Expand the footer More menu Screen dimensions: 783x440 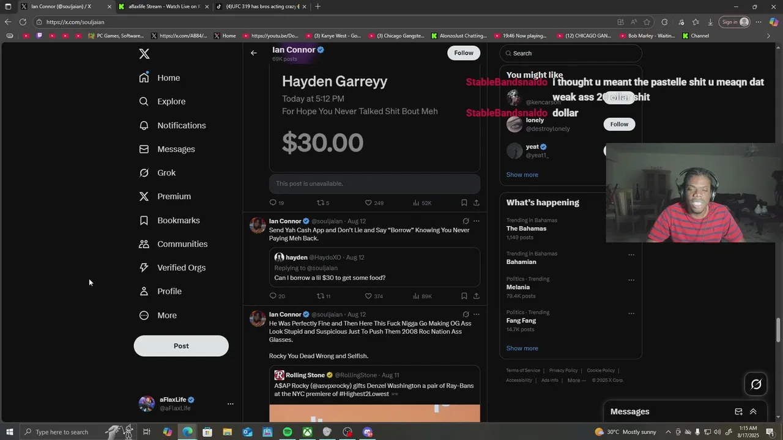pos(576,380)
